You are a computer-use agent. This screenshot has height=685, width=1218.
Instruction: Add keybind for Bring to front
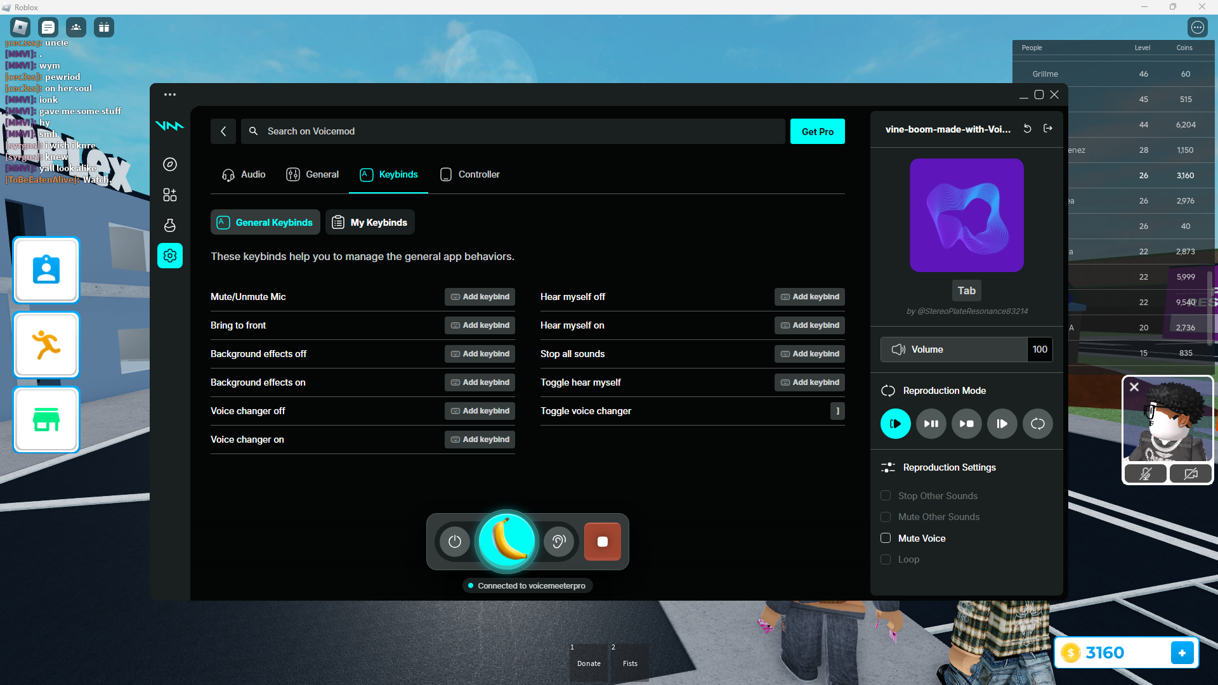tap(480, 325)
